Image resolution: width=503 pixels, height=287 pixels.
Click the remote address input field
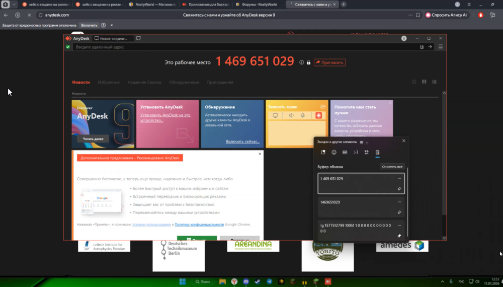tap(245, 47)
